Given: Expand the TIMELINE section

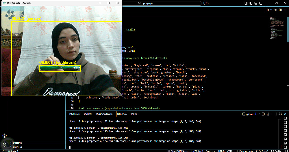Looking at the screenshot, I should pyautogui.click(x=38, y=147).
